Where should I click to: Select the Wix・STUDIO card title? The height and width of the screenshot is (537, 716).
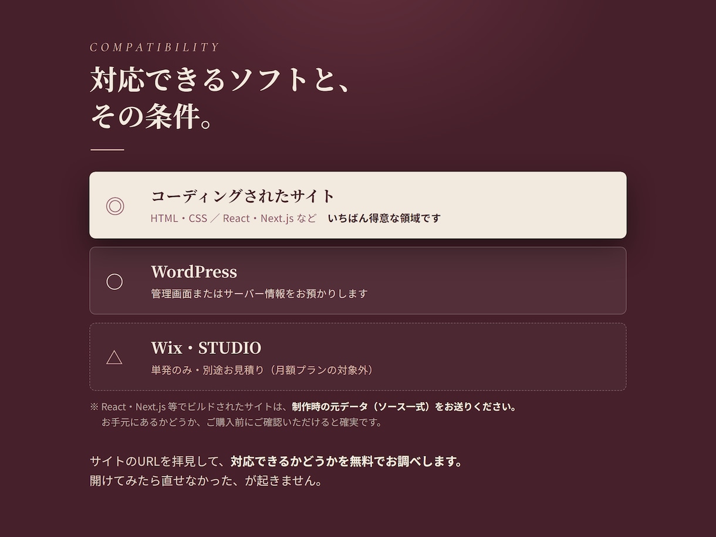click(x=206, y=347)
